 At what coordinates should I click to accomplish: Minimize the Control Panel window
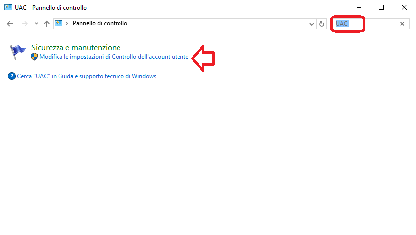pos(359,8)
